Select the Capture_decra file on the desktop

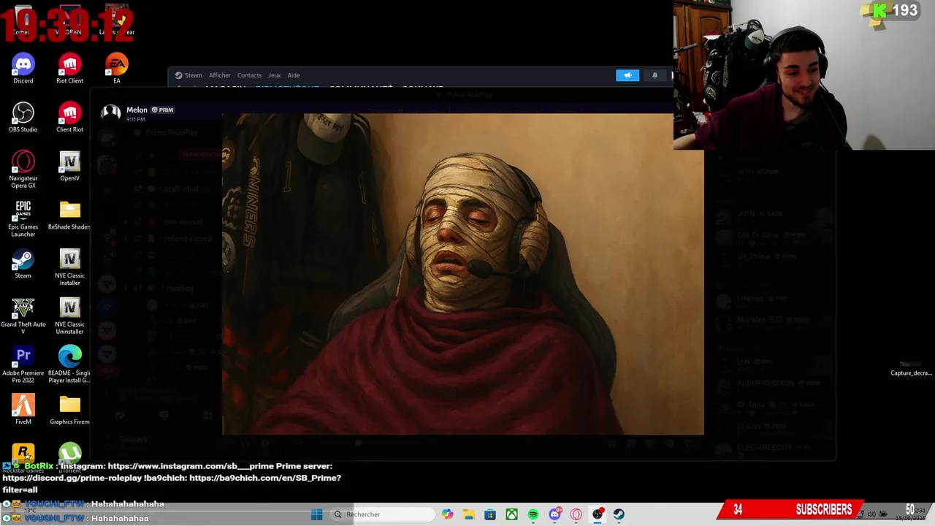[911, 367]
